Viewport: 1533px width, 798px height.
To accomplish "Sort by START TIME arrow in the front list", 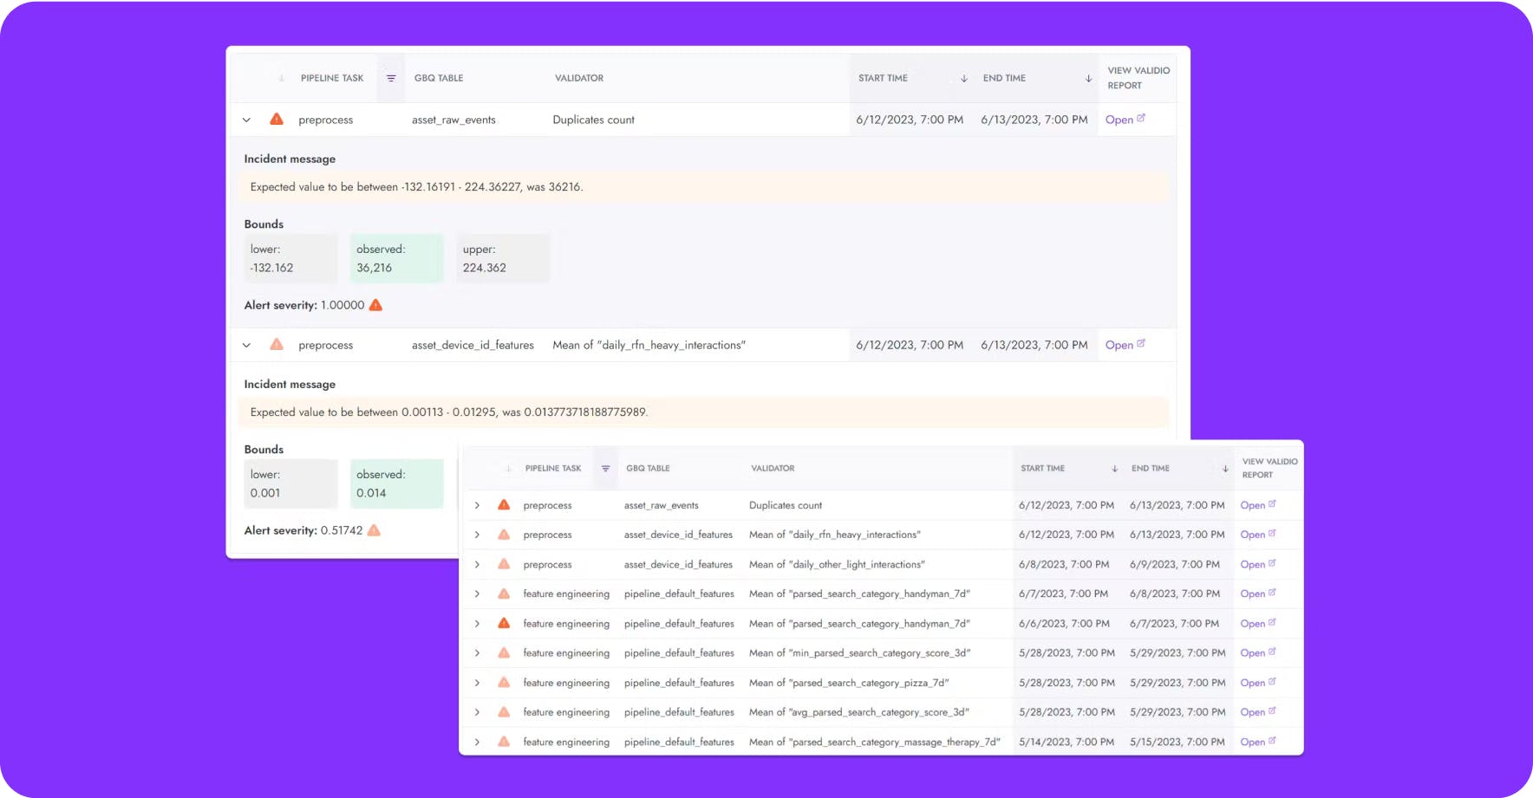I will [x=1115, y=469].
